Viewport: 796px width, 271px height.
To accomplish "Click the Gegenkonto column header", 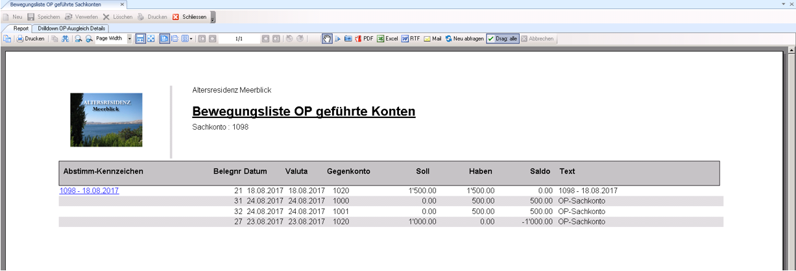I will click(x=348, y=171).
